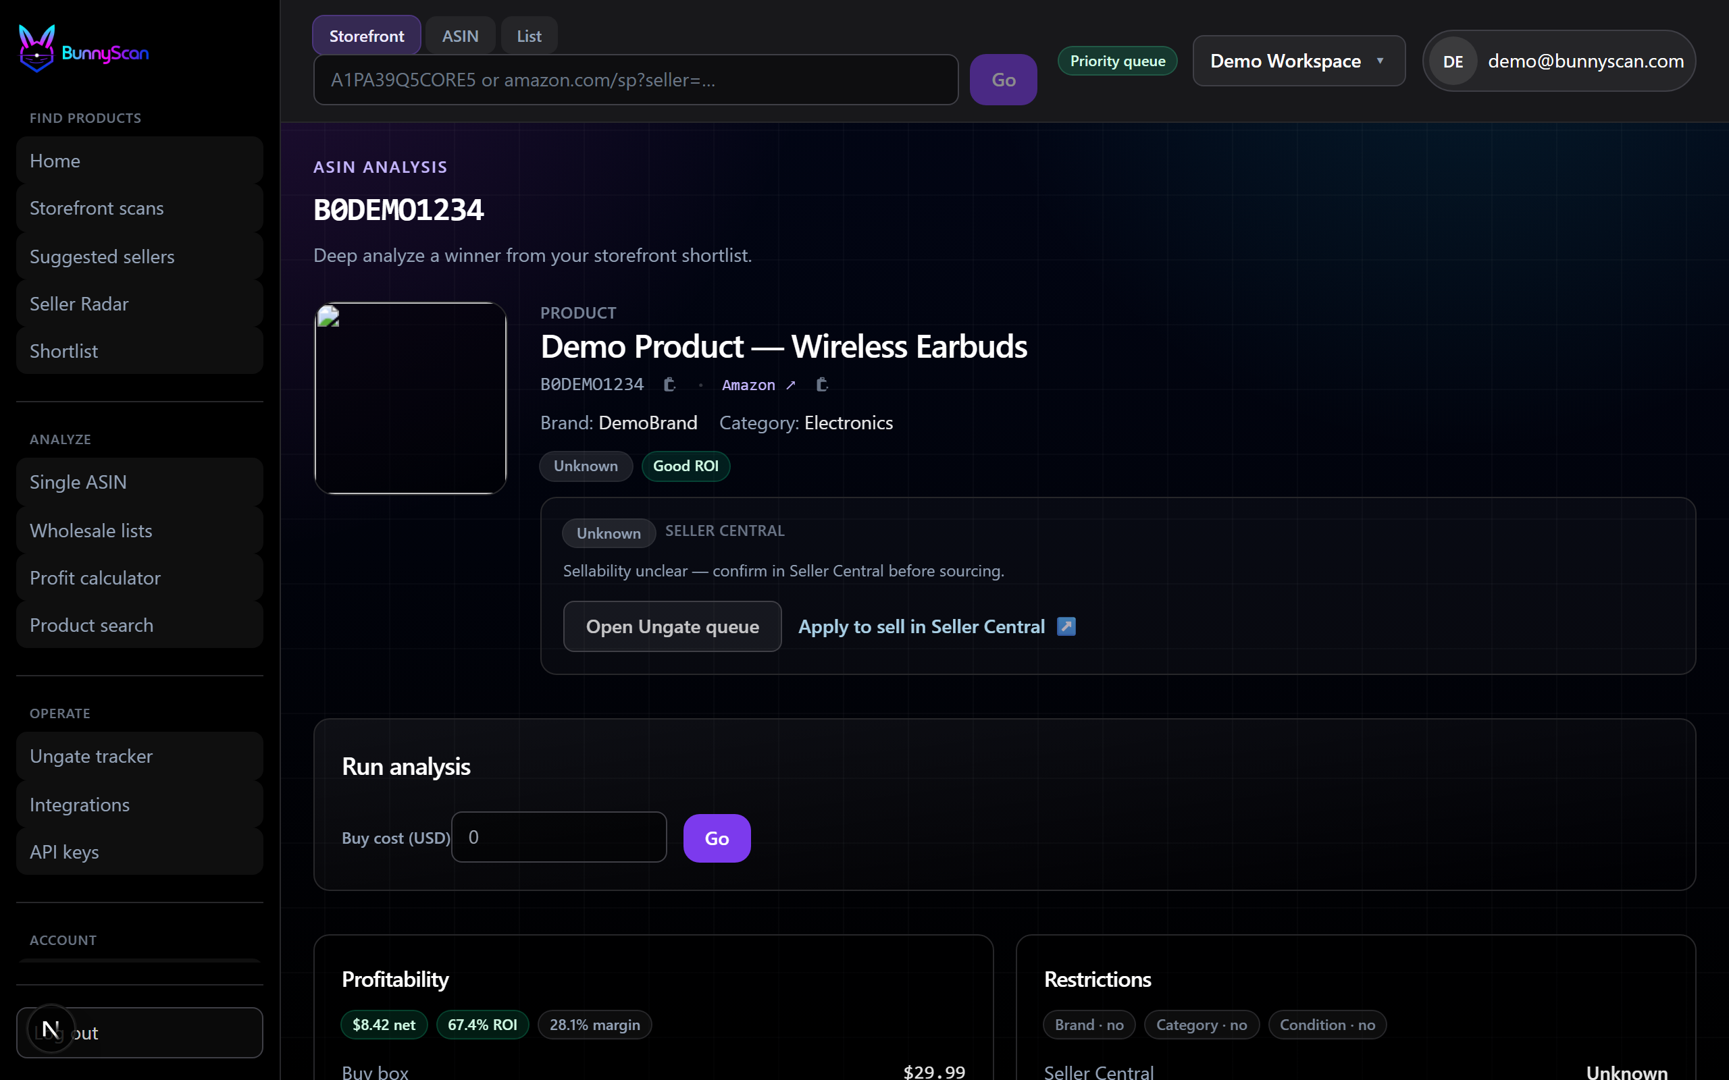1729x1080 pixels.
Task: Click the Unknown badge beside Good ROI
Action: 585,466
